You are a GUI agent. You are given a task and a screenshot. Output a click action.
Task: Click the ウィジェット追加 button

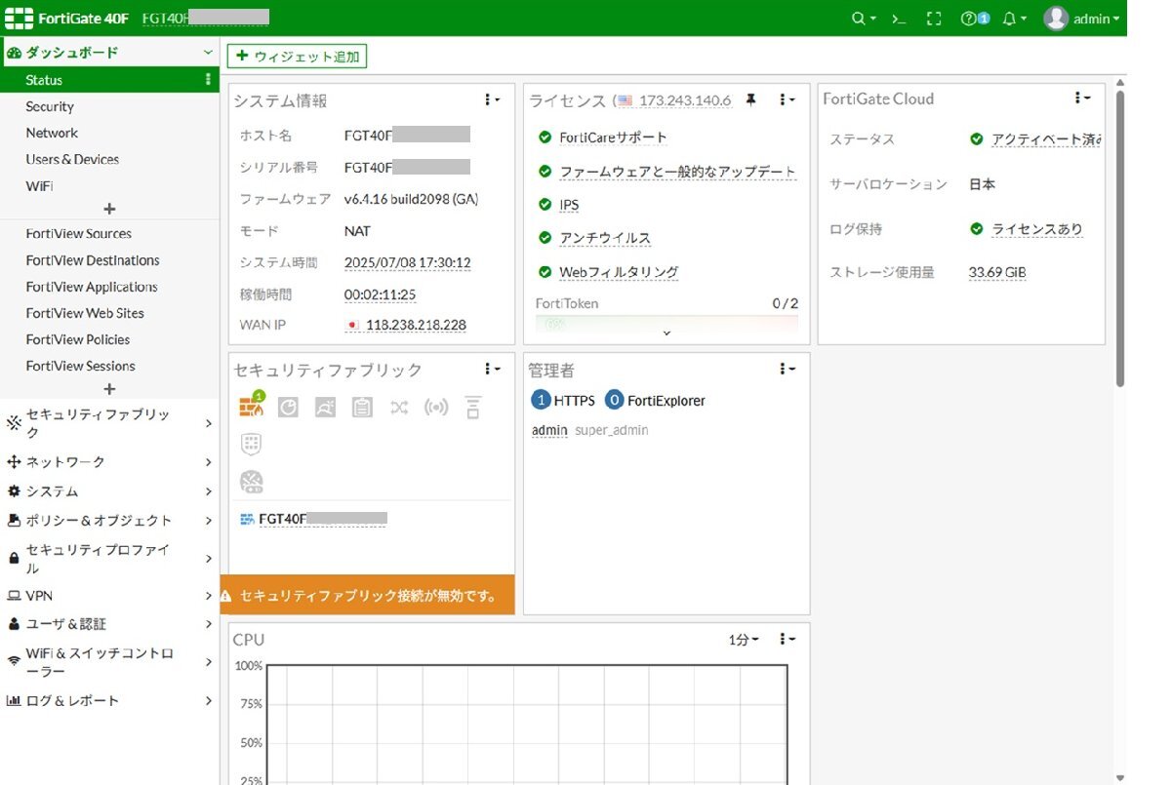tap(297, 57)
